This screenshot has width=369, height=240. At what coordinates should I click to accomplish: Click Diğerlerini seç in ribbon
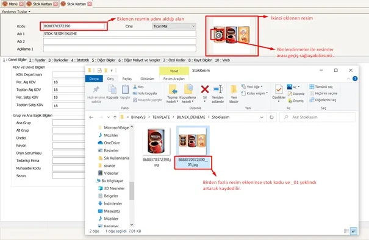[x=323, y=100]
